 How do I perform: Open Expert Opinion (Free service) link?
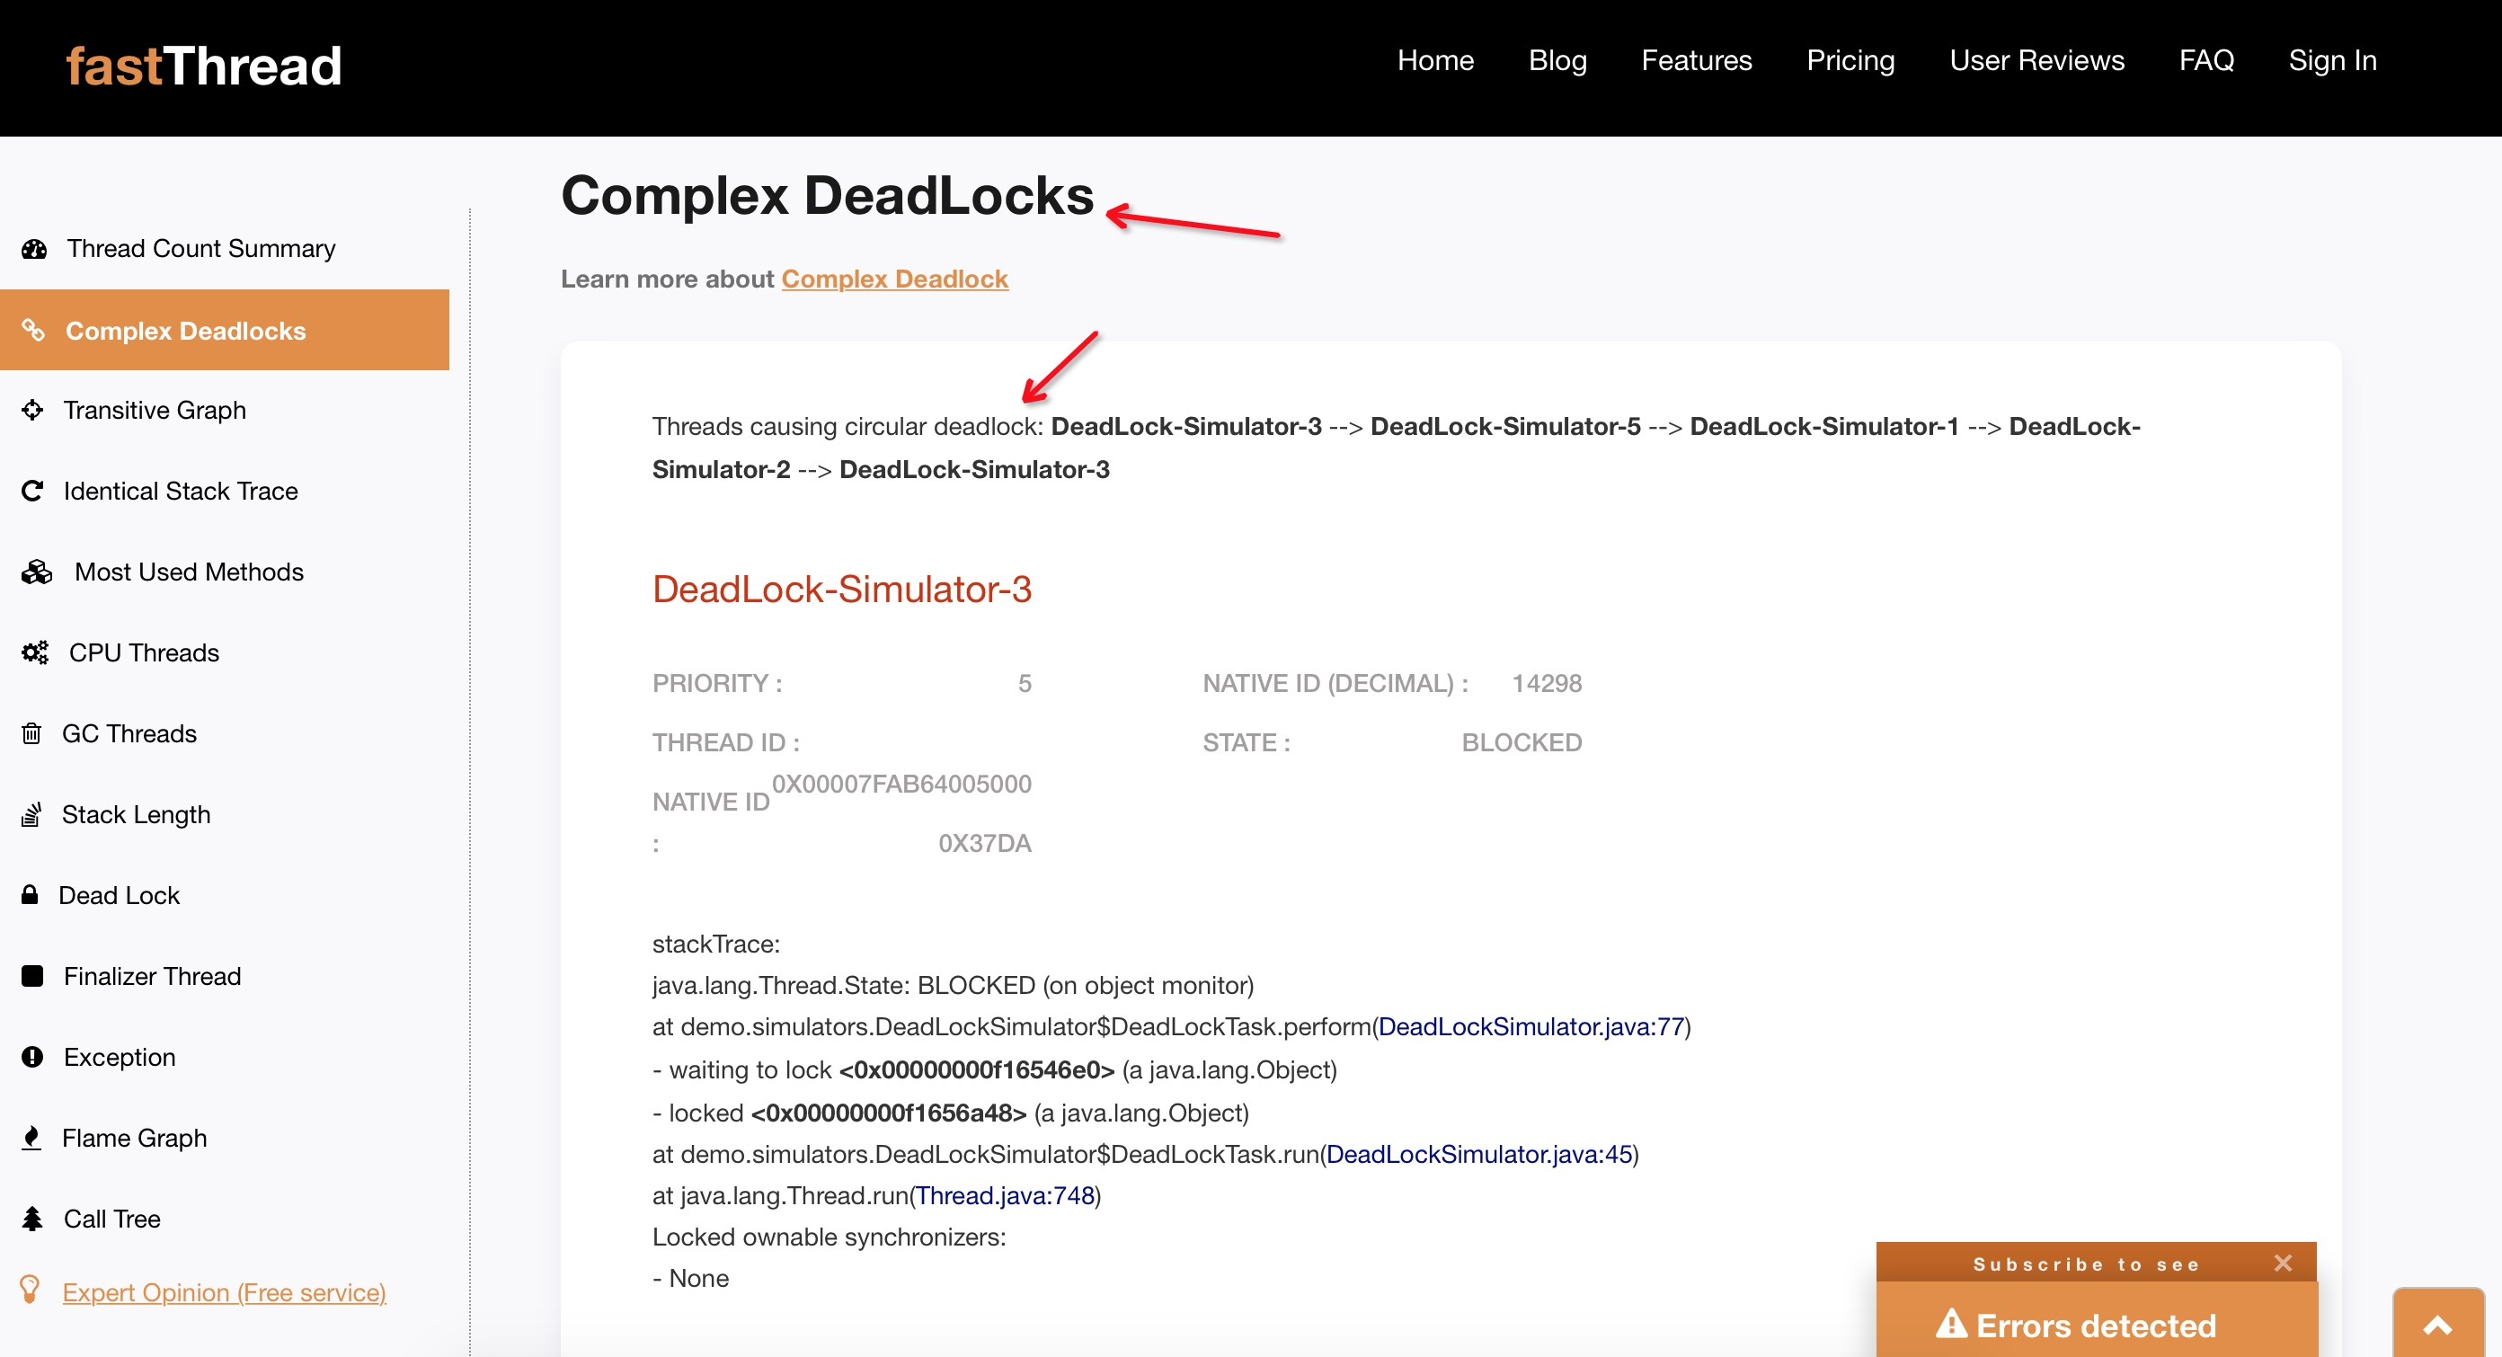pos(225,1293)
